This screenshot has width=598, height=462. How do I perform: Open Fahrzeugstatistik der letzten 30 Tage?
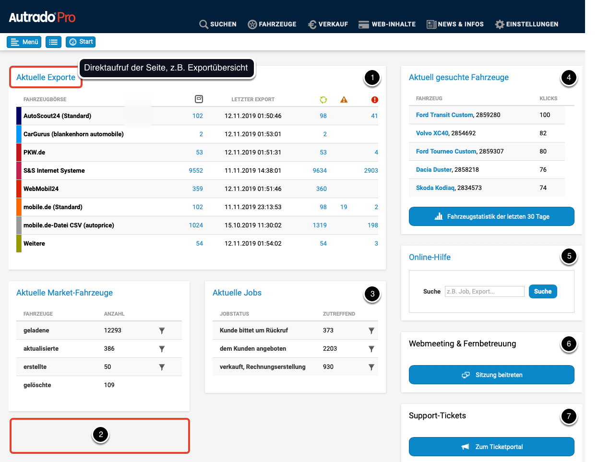(491, 216)
